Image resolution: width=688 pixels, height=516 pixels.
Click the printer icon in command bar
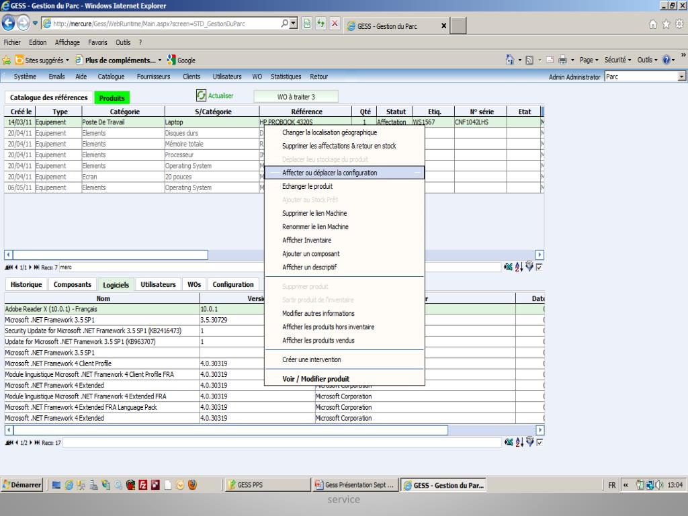click(562, 60)
